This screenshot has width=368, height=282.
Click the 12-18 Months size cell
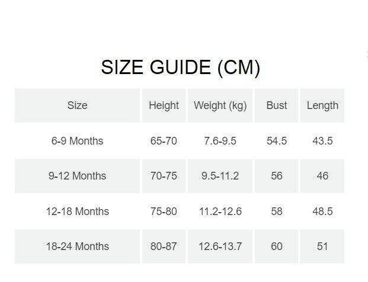77,211
